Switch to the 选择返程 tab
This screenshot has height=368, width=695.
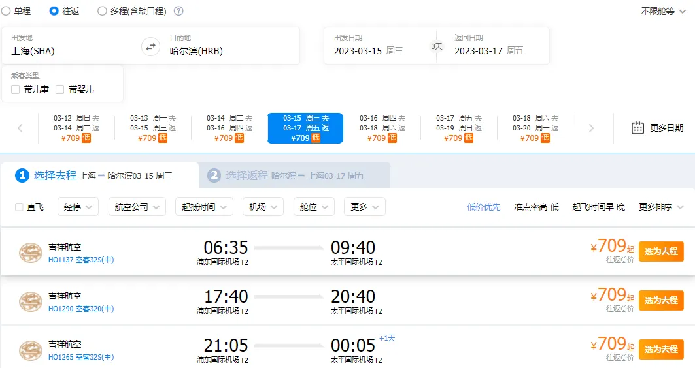click(294, 176)
